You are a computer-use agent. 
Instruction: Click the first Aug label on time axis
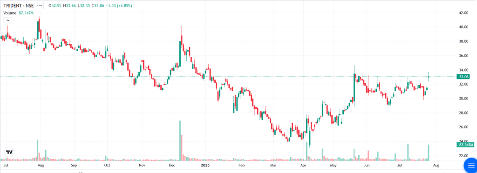point(41,166)
